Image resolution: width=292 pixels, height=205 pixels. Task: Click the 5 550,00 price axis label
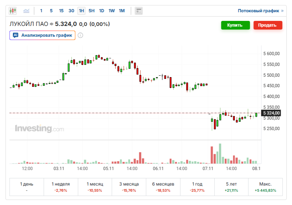coord(271,64)
